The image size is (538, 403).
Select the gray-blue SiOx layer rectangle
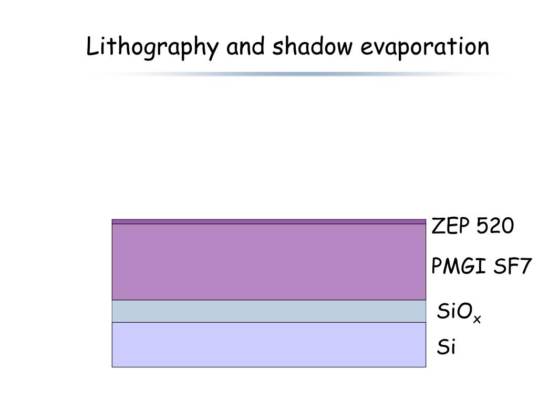(x=269, y=311)
